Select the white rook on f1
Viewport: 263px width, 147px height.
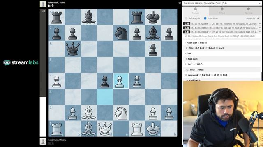click(x=137, y=129)
